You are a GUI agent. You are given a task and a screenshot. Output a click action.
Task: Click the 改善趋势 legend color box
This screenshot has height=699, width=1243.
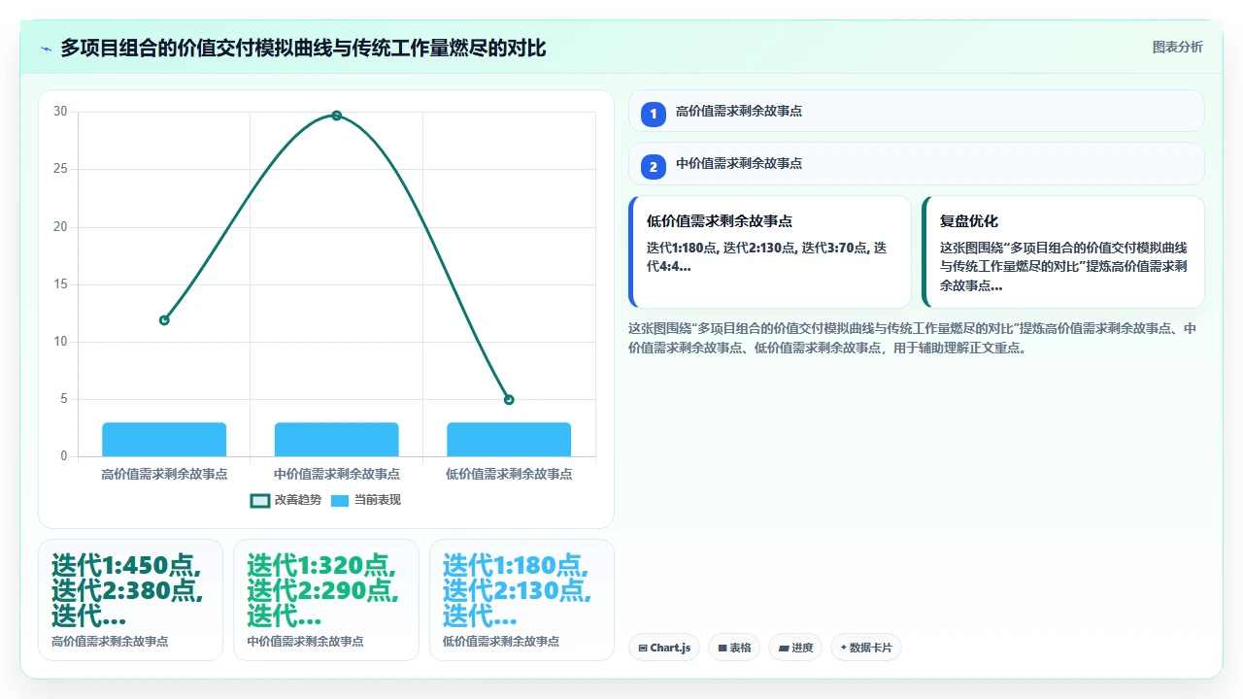[x=259, y=500]
